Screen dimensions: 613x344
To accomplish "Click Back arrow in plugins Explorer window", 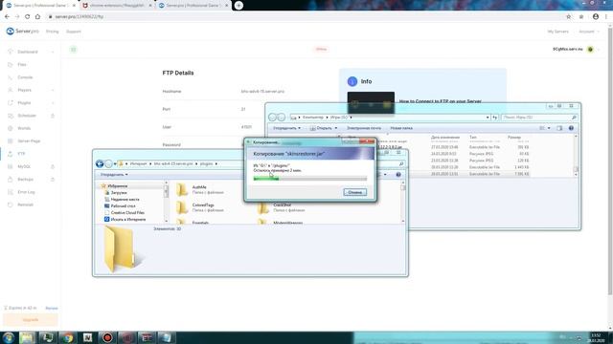I will pyautogui.click(x=100, y=163).
